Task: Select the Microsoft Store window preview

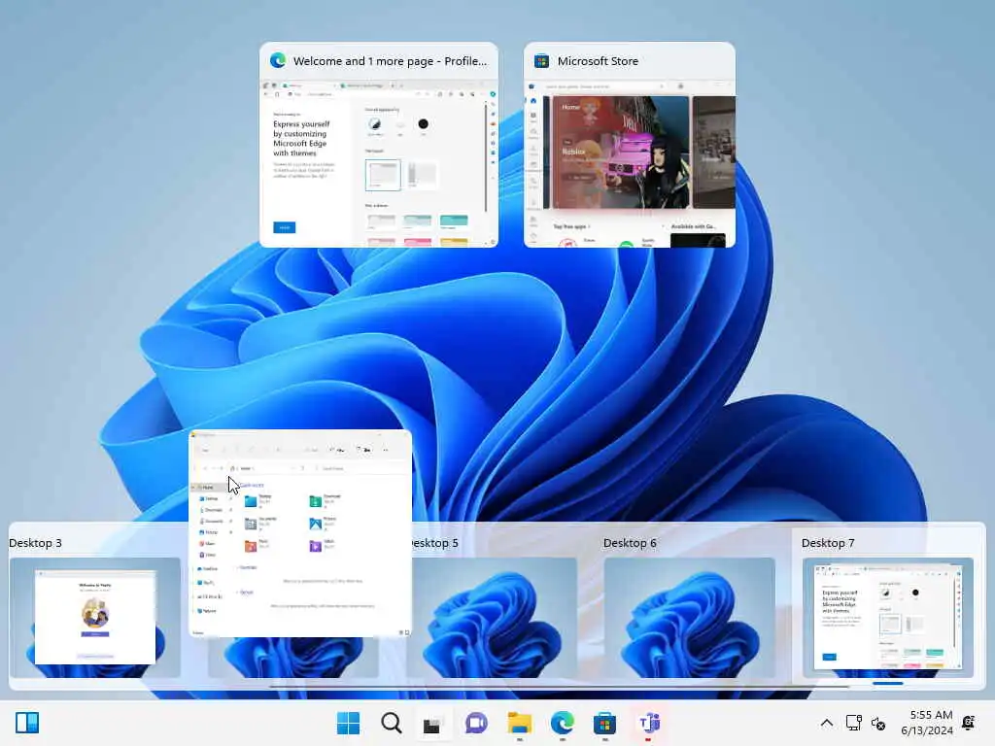Action: click(x=630, y=145)
